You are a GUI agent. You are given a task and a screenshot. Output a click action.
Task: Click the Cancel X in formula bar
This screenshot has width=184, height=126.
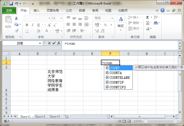point(49,43)
